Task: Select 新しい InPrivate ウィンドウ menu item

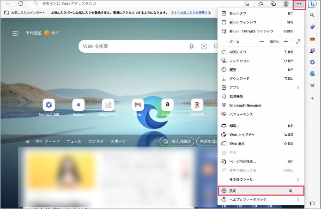Action: pos(261,31)
